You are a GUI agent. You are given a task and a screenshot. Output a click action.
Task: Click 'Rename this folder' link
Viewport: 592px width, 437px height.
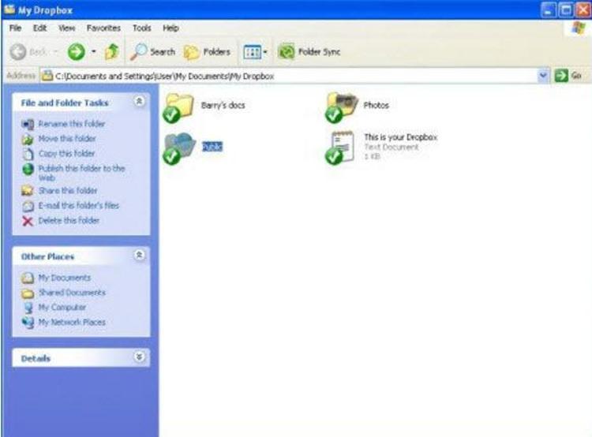click(x=71, y=124)
